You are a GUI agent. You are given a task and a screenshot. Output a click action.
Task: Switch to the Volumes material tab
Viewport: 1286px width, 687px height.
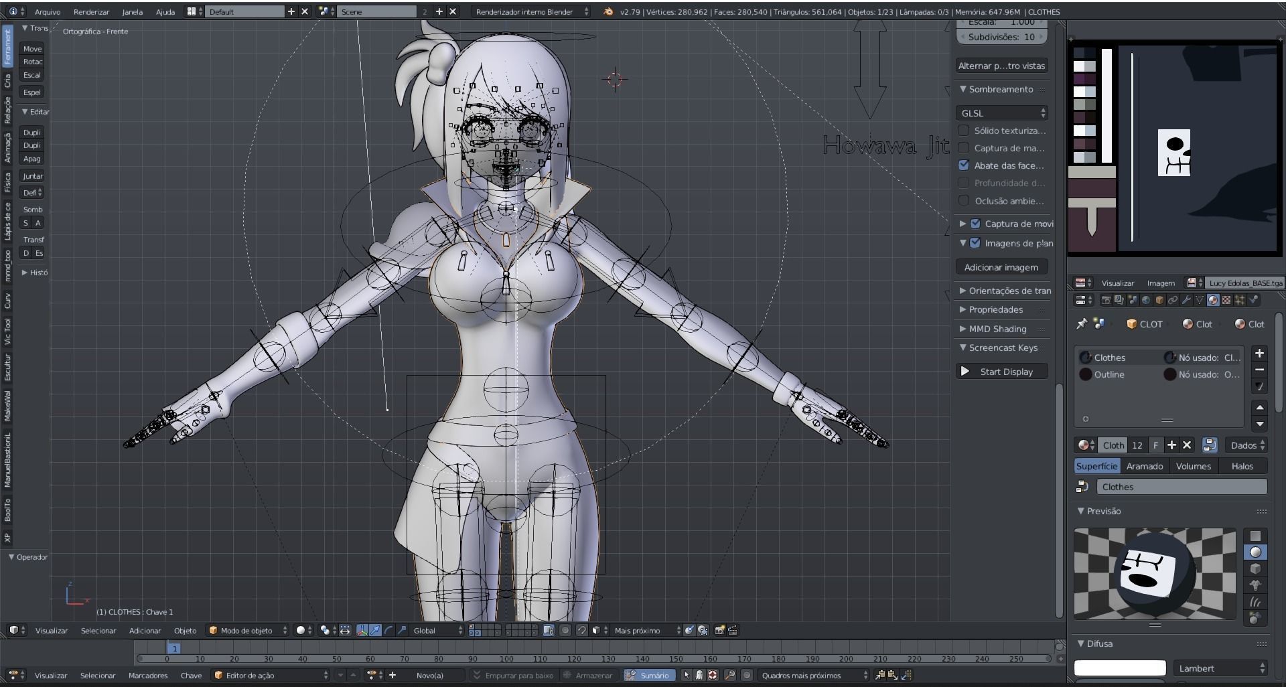[x=1193, y=466]
